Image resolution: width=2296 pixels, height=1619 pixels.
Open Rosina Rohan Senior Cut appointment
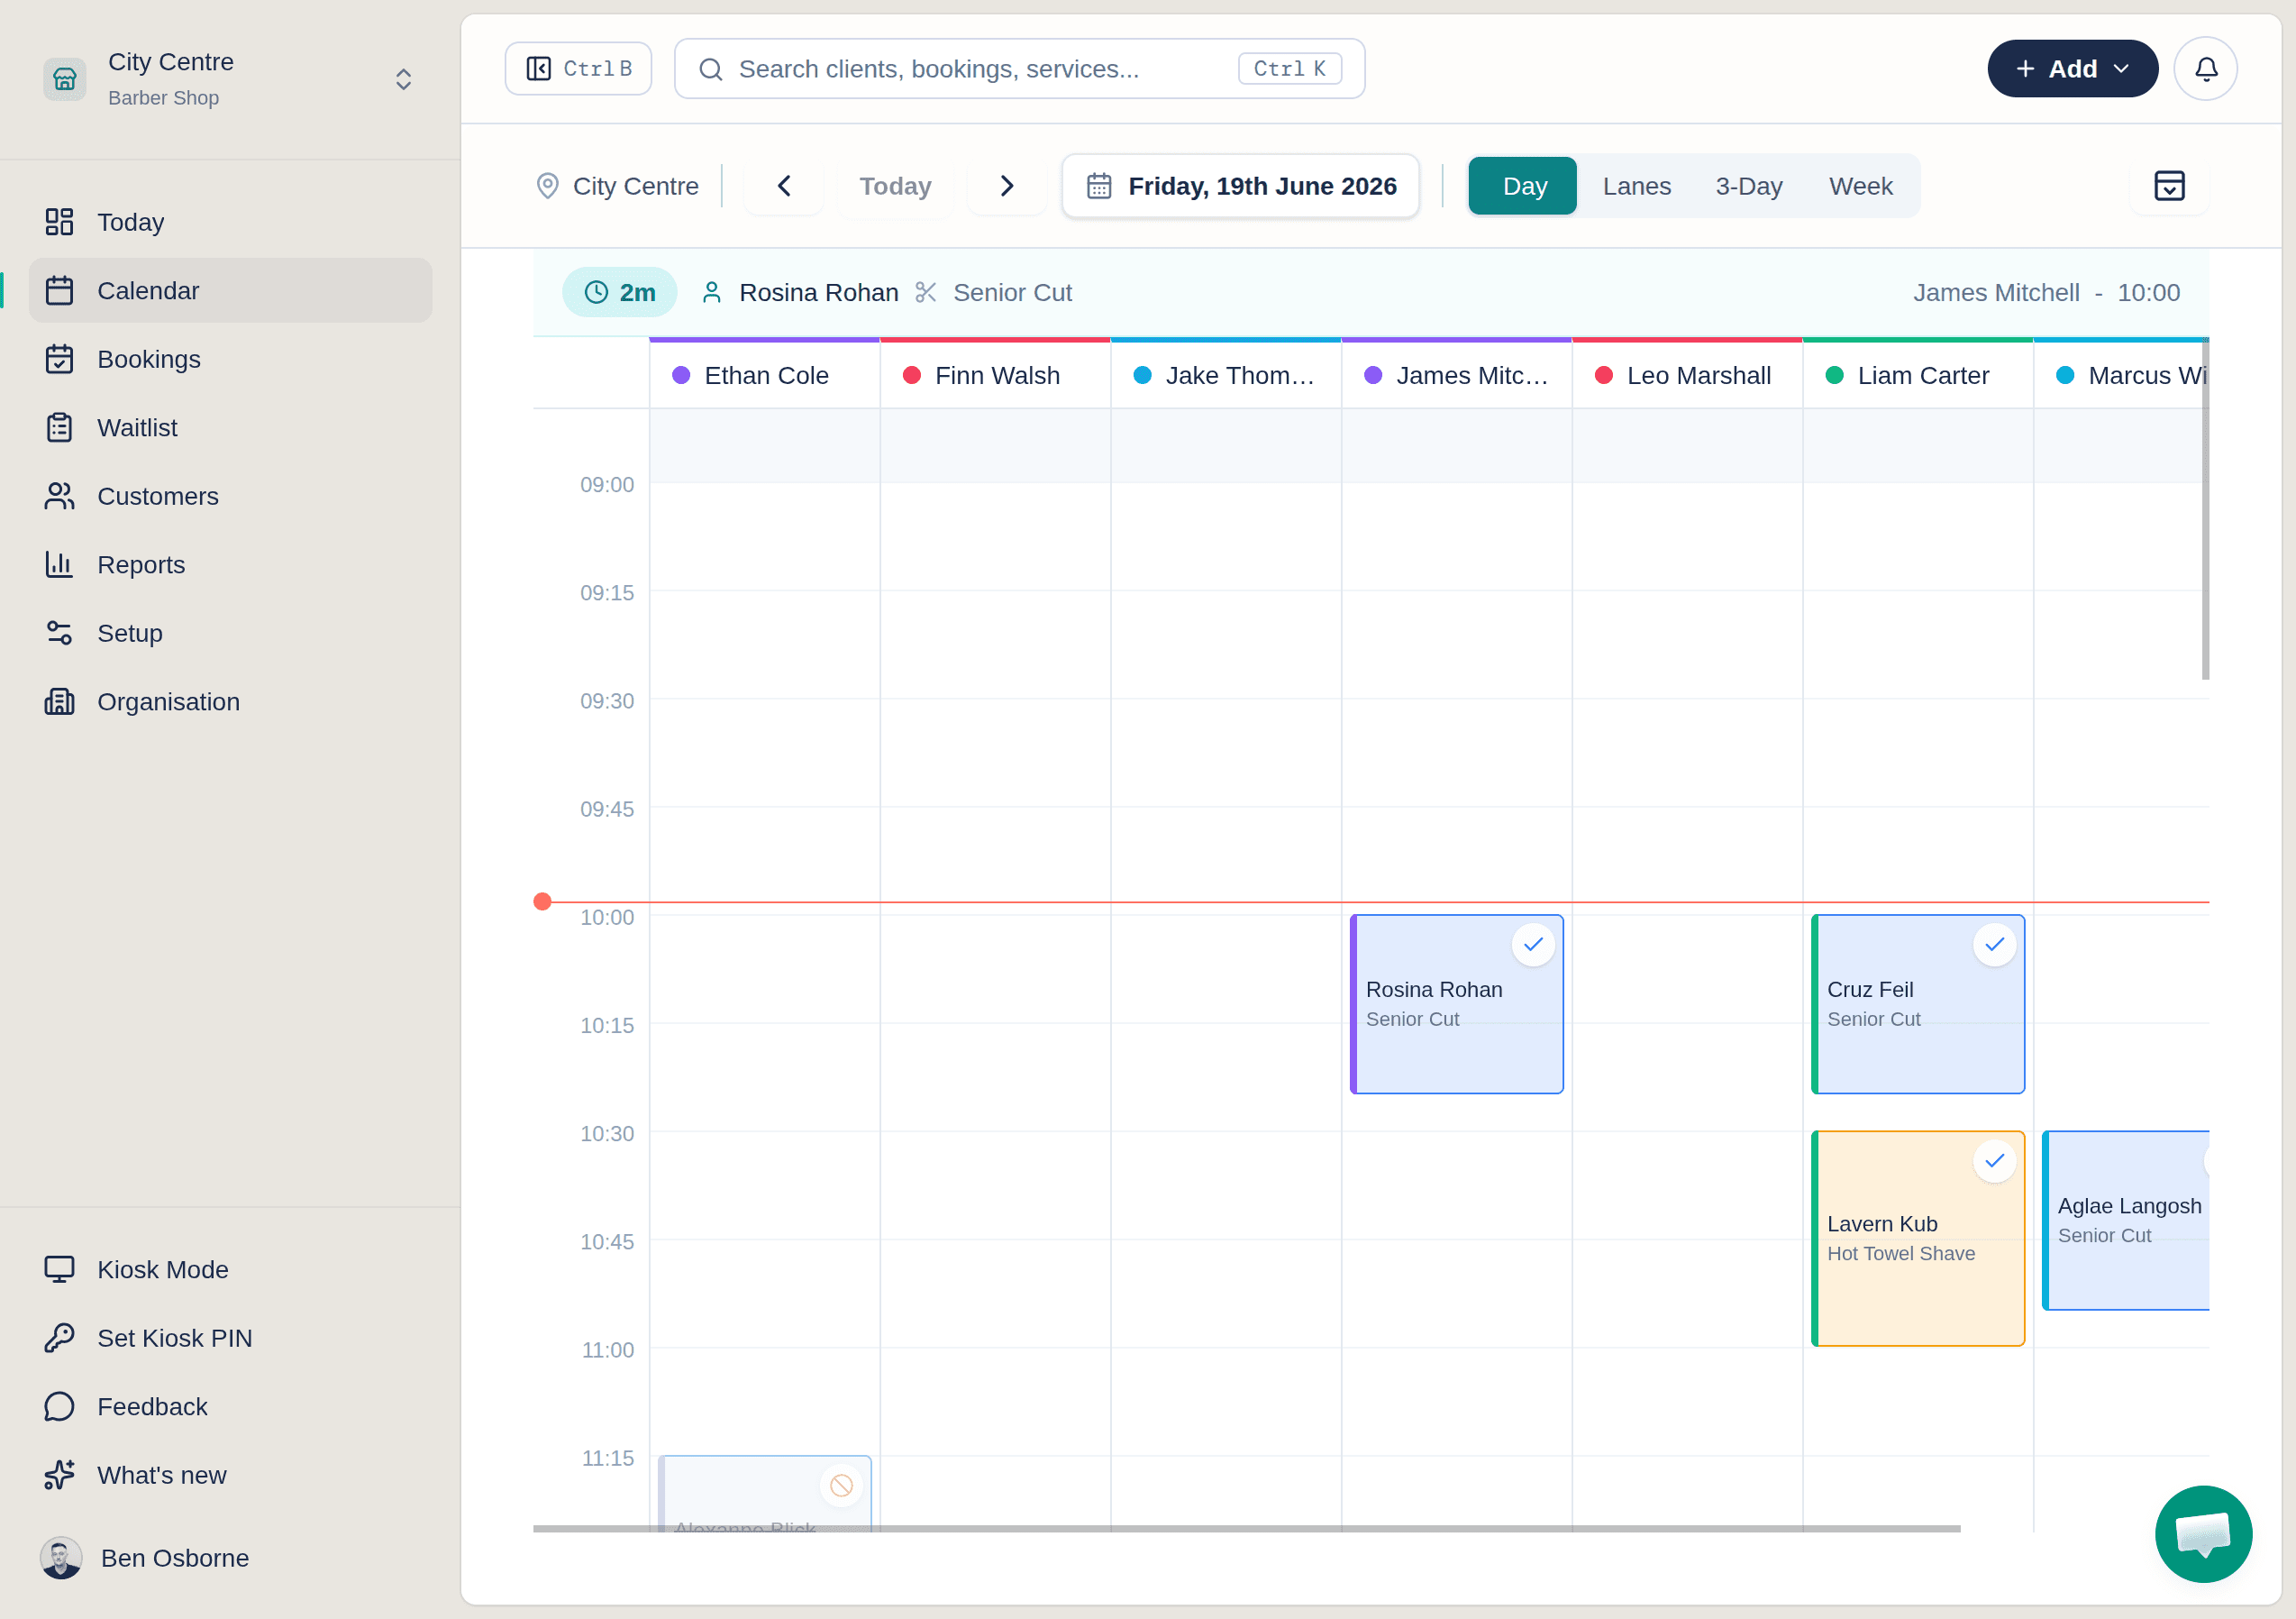tap(1457, 1003)
